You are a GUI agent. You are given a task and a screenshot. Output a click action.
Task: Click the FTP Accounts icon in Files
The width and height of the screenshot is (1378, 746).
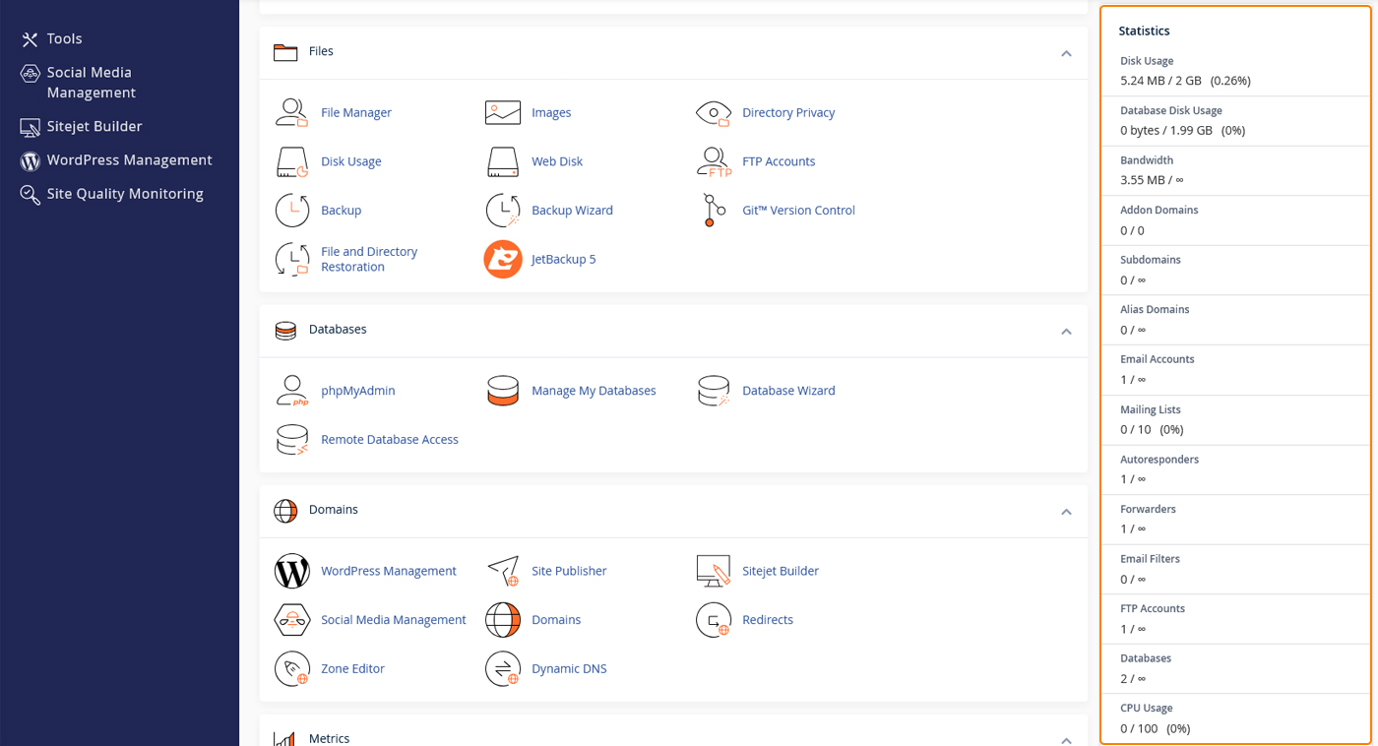[714, 161]
